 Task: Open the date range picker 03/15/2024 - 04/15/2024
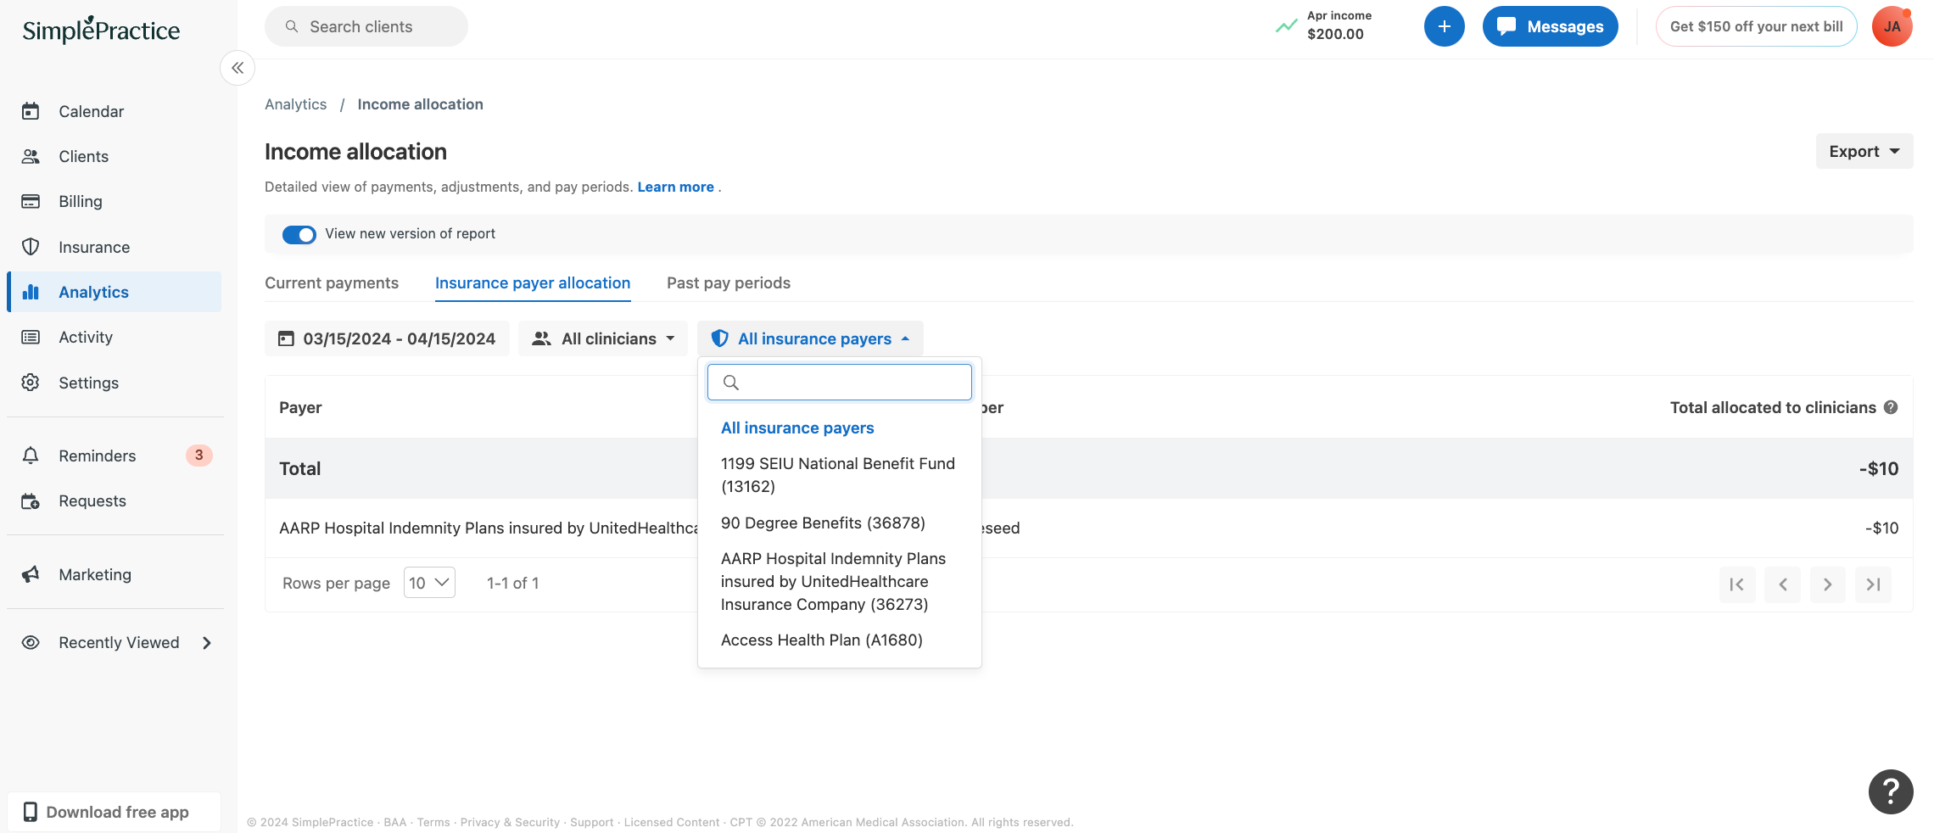(387, 338)
